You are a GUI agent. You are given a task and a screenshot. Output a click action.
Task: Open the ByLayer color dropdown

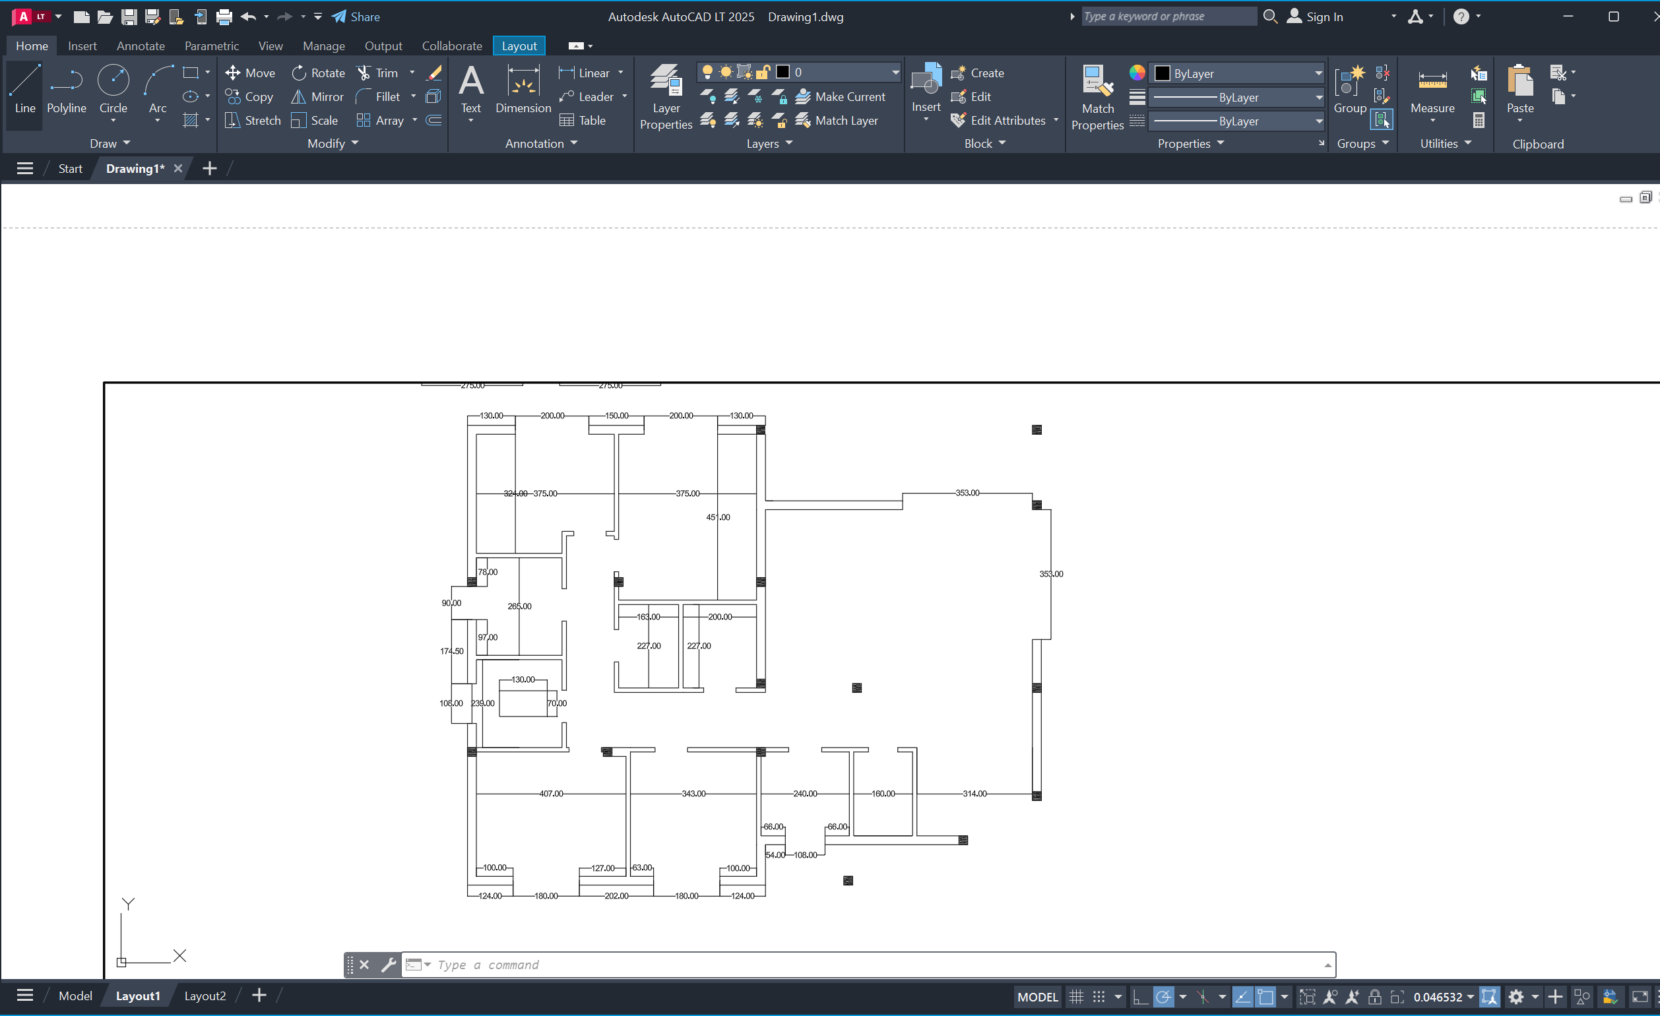[1317, 73]
